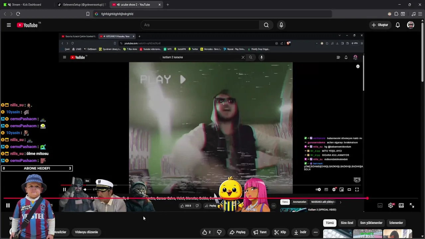
Task: Click the address bar text field
Action: (212, 14)
